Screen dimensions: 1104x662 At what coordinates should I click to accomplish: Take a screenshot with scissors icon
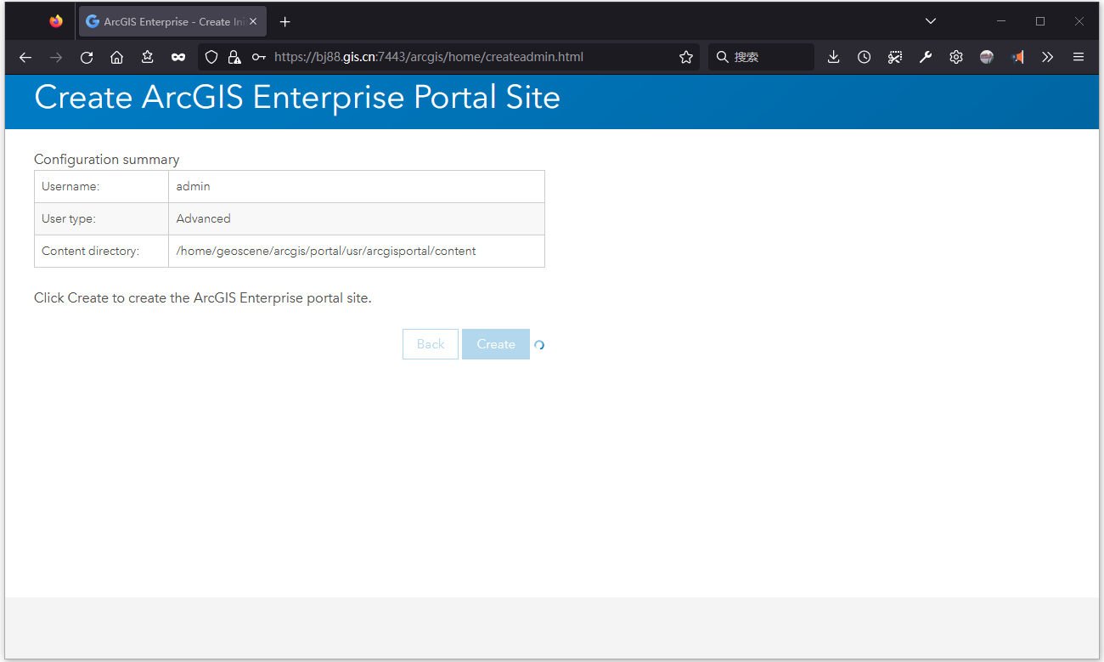[895, 57]
